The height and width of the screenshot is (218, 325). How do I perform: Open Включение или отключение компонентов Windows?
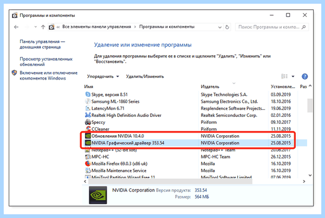[x=49, y=76]
